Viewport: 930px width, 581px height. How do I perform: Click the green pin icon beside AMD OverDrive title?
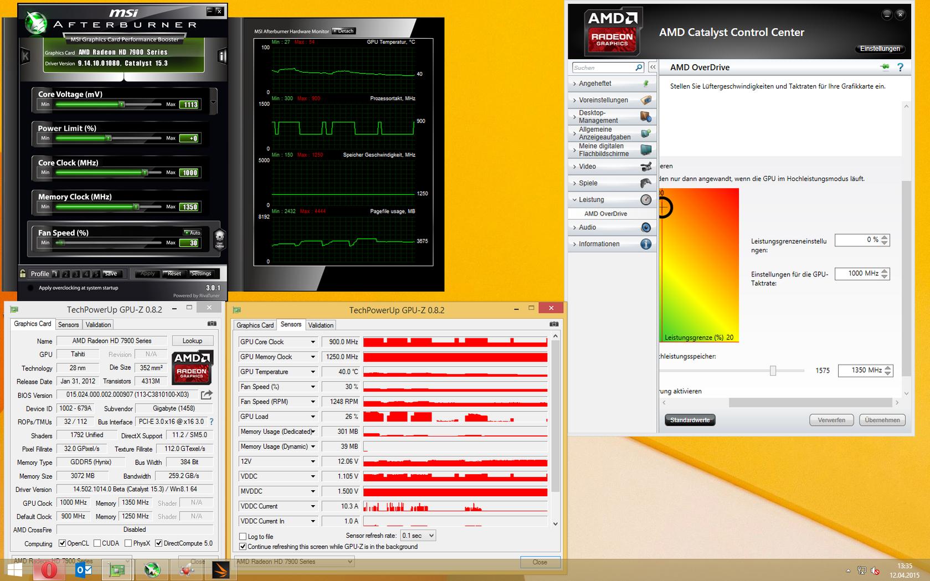(884, 67)
